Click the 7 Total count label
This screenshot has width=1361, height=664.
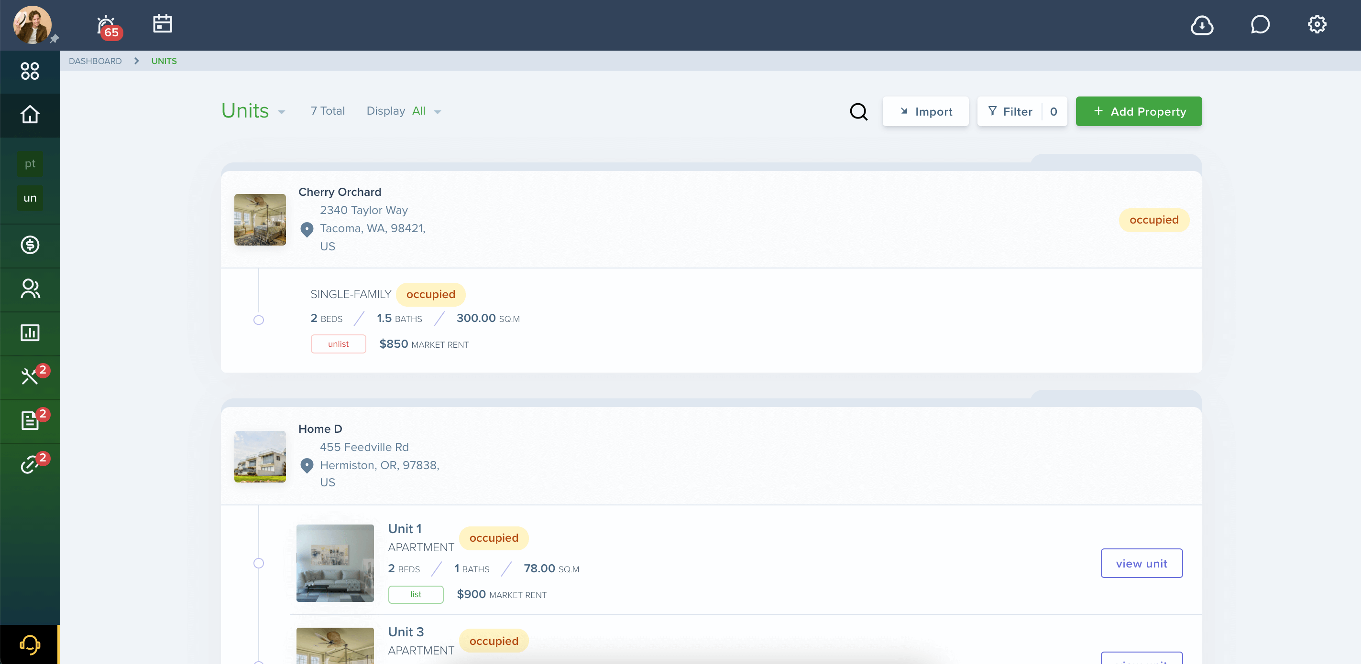[x=328, y=111]
